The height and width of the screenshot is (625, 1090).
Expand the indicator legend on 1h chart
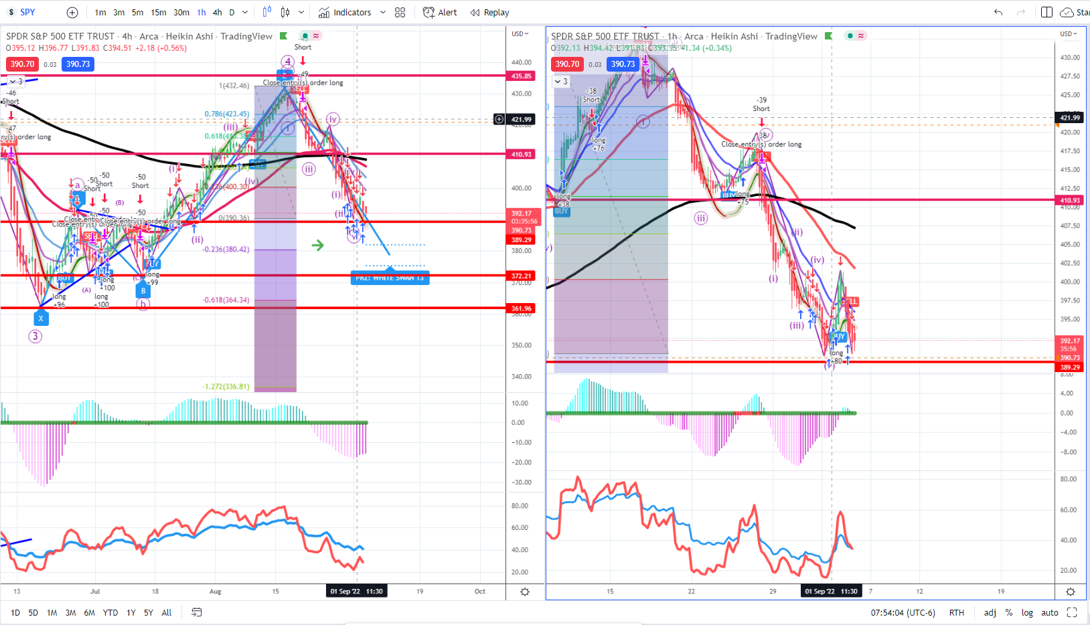tap(561, 82)
